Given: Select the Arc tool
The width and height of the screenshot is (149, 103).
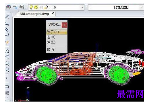Looking at the screenshot, I should (7, 57).
